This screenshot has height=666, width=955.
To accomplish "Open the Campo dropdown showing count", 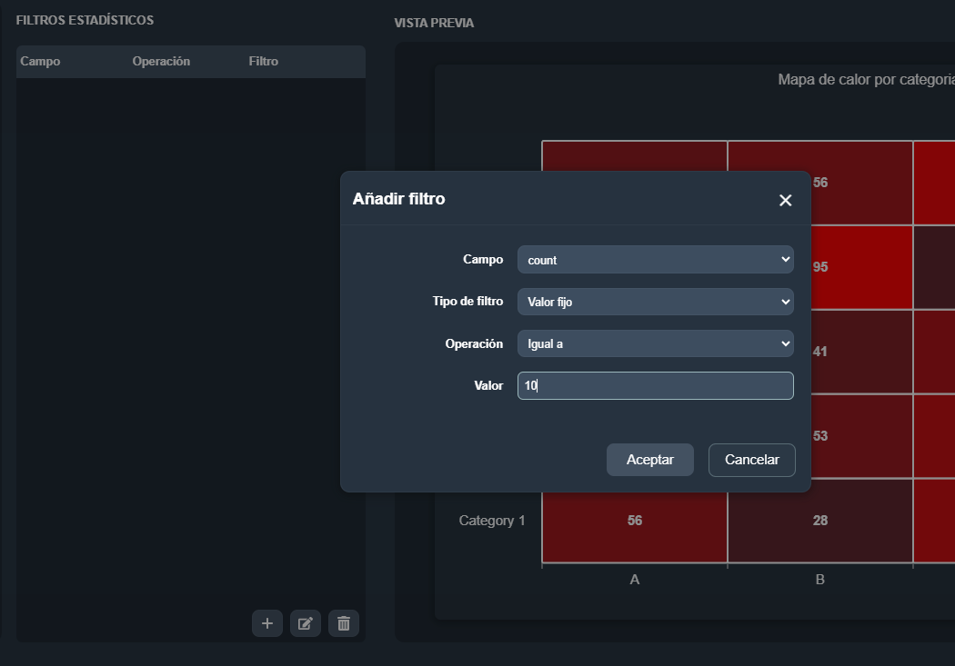I will coord(655,260).
